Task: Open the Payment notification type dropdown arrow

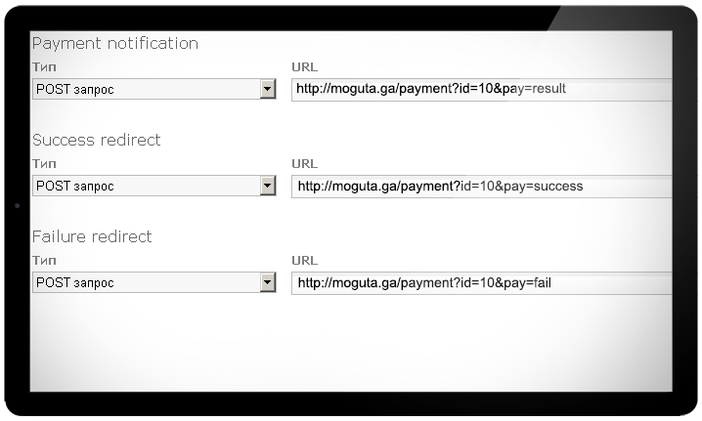Action: tap(268, 90)
